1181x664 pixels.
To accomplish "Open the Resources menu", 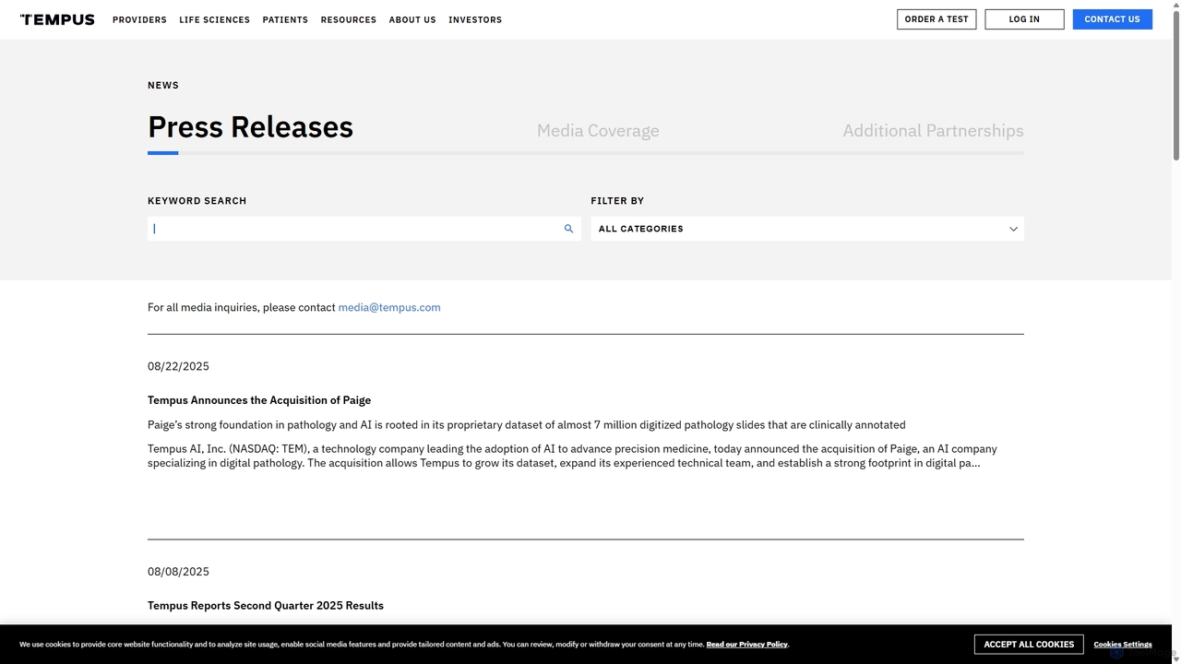I will 349,19.
